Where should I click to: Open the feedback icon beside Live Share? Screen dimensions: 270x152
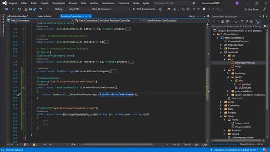[x=265, y=9]
